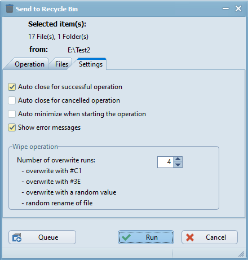Click the queue icon on Queue button

(17, 237)
